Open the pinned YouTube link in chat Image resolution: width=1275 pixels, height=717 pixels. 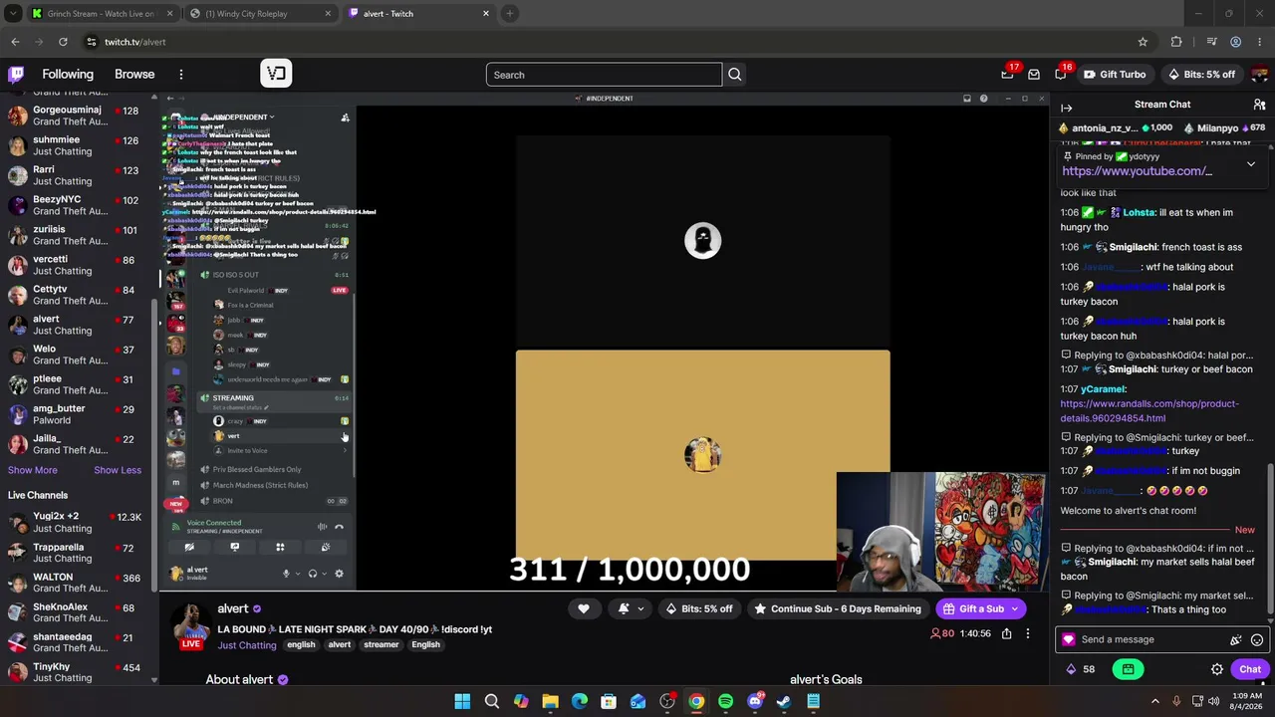point(1137,171)
